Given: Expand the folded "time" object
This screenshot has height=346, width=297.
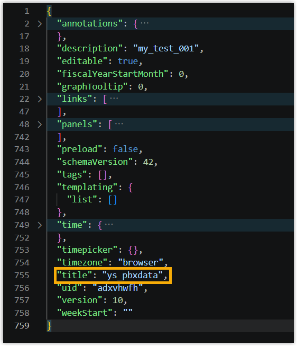Looking at the screenshot, I should [40, 225].
